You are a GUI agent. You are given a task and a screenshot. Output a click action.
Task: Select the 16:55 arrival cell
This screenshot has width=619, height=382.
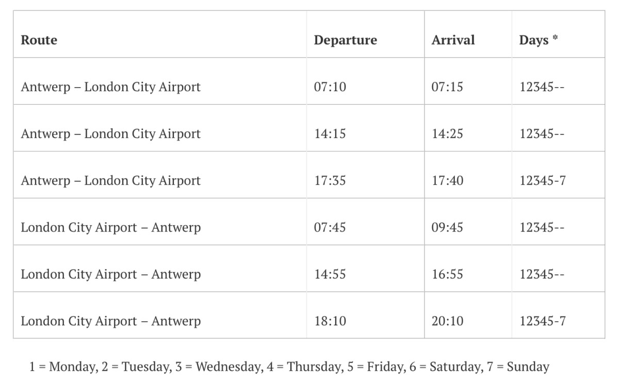[447, 274]
